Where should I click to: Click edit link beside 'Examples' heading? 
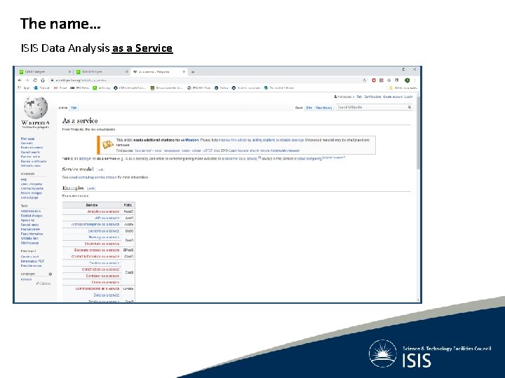pyautogui.click(x=91, y=189)
